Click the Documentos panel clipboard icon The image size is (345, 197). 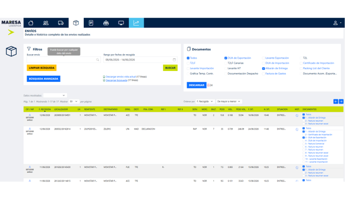coord(189,49)
